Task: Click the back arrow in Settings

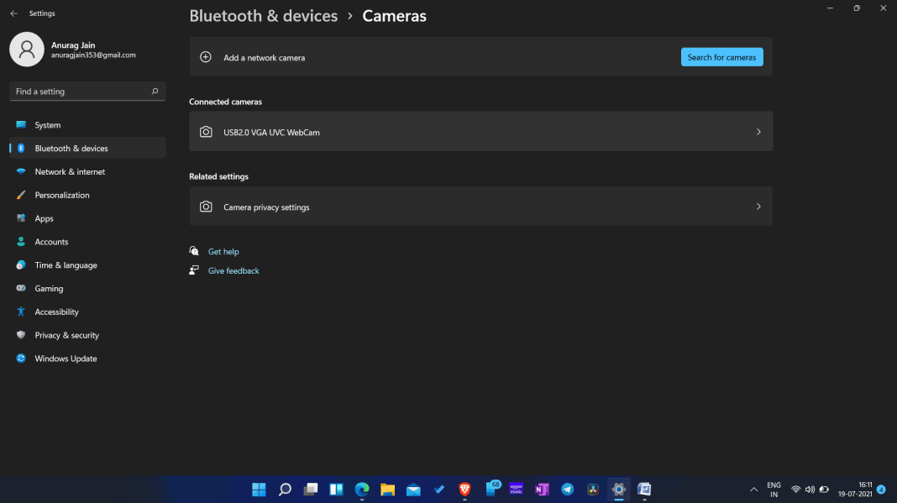Action: point(13,13)
